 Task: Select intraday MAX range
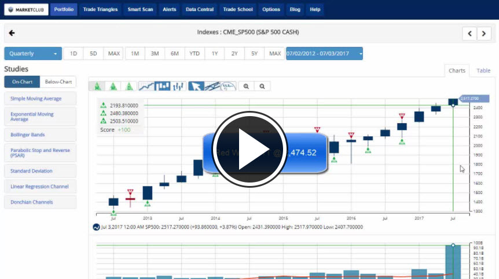[113, 54]
